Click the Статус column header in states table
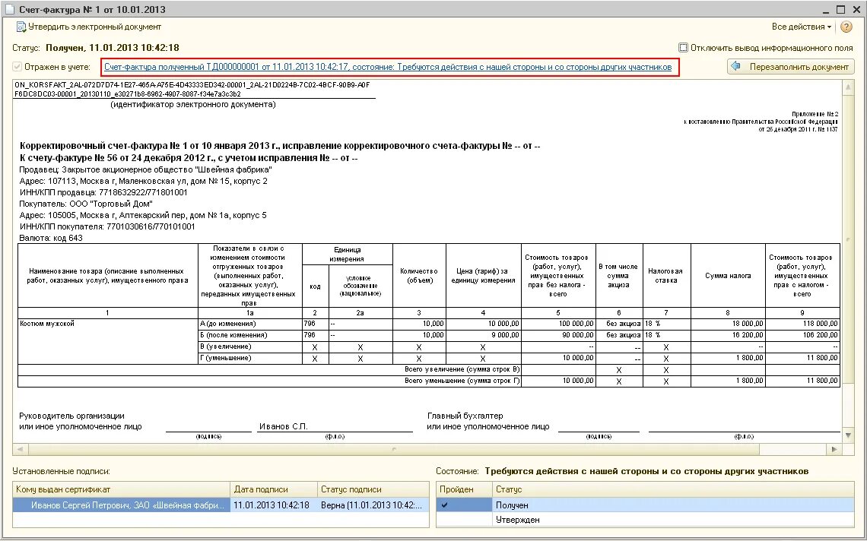 pyautogui.click(x=672, y=489)
